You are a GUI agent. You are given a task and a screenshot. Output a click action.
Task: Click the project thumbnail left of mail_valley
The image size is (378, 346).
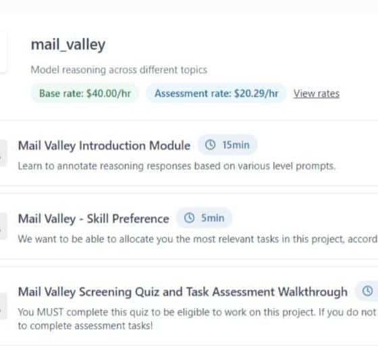pyautogui.click(x=3, y=52)
